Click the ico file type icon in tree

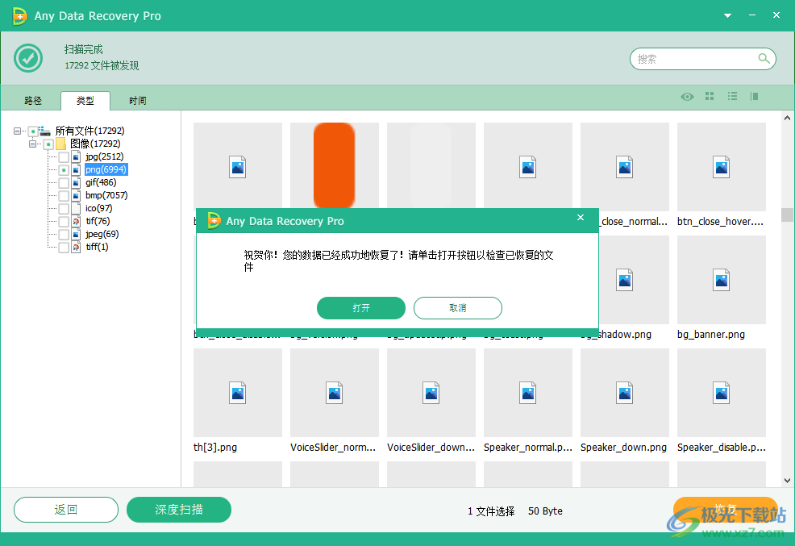76,208
